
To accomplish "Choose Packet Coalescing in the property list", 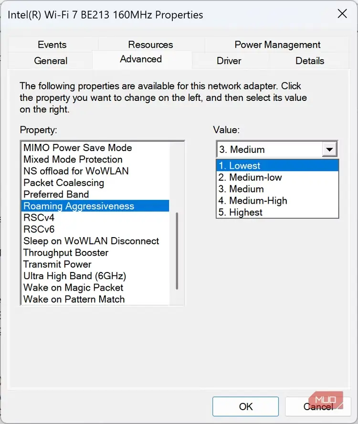I will [x=95, y=183].
